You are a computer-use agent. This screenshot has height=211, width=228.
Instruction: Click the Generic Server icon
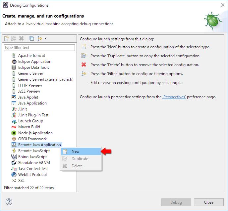pos(14,73)
